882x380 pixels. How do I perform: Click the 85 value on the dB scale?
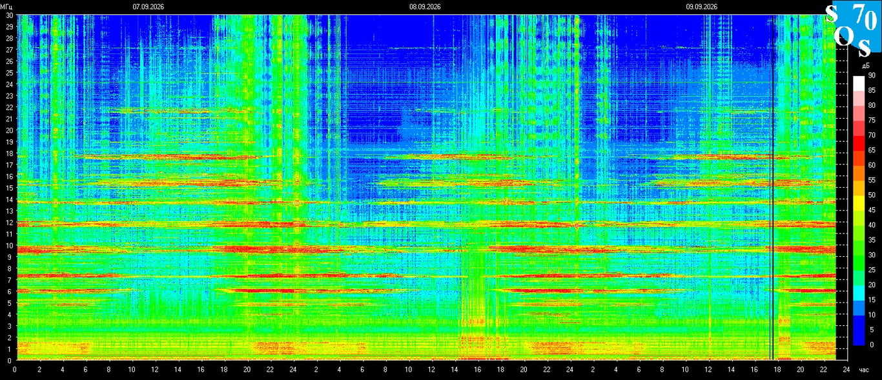click(x=872, y=90)
